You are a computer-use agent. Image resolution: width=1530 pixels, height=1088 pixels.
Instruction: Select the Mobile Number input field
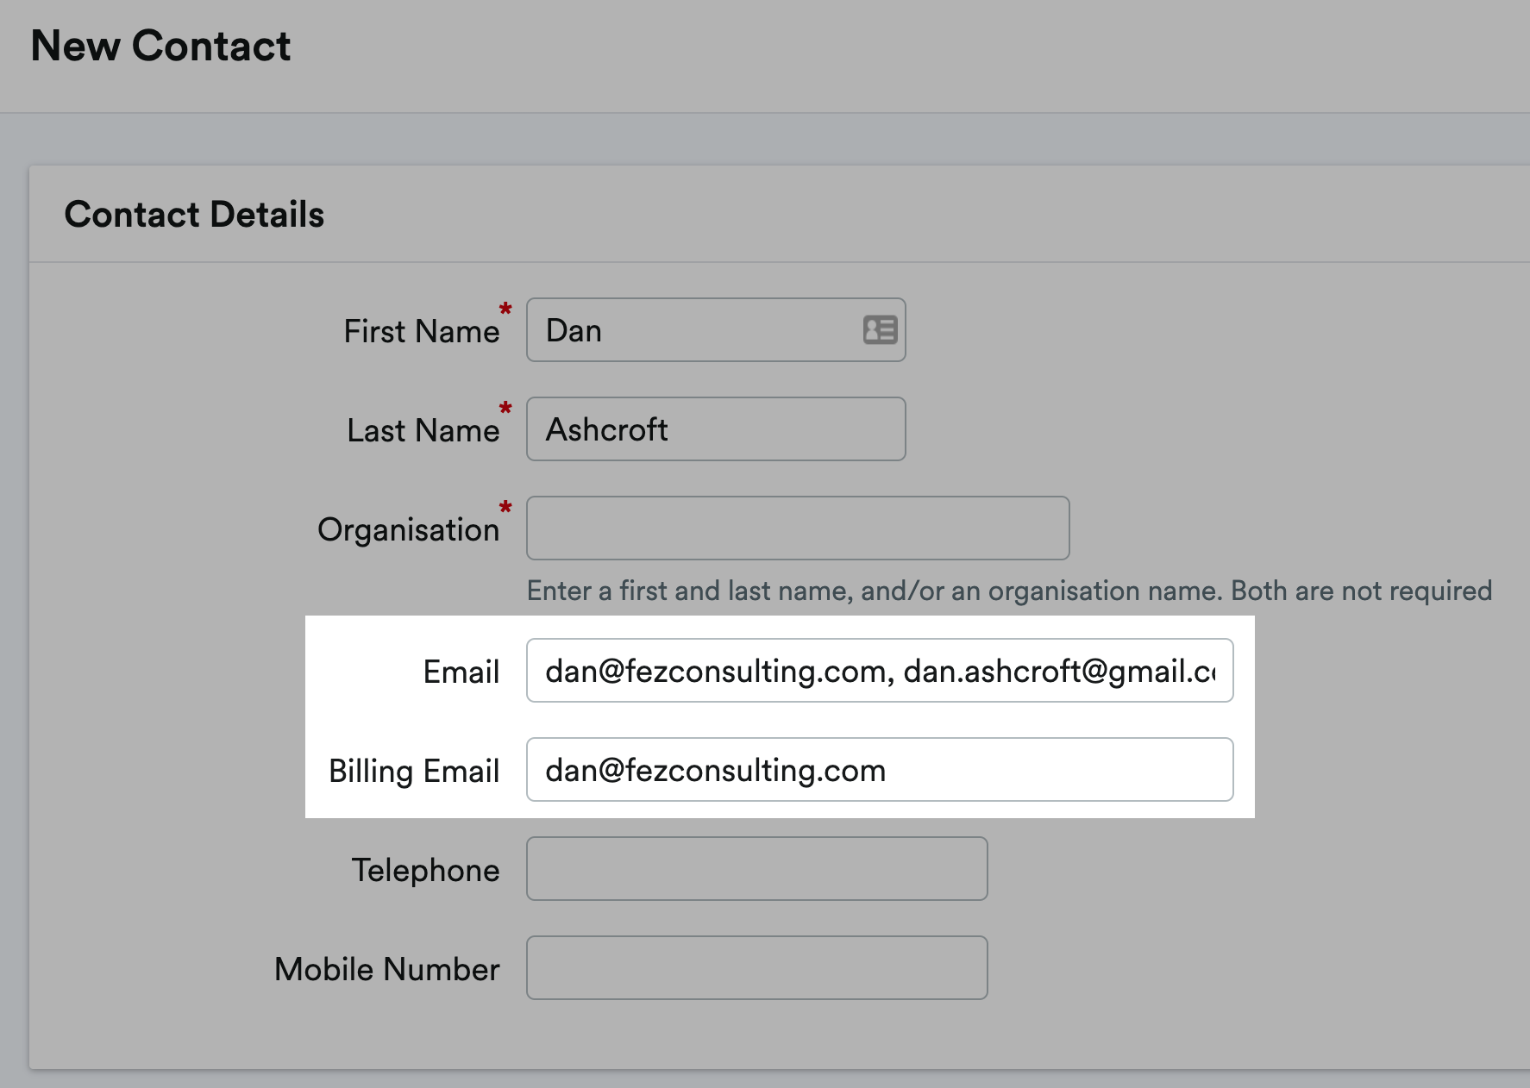(756, 967)
